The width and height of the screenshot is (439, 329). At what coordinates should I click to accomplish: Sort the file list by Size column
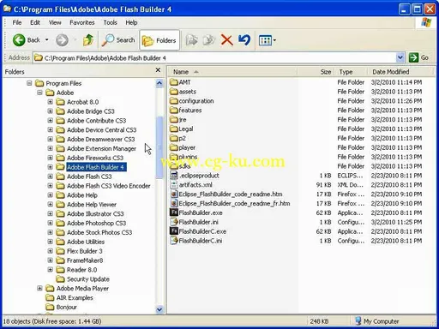coord(316,72)
